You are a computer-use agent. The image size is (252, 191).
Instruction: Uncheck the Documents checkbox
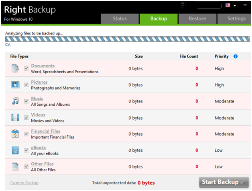click(26, 68)
